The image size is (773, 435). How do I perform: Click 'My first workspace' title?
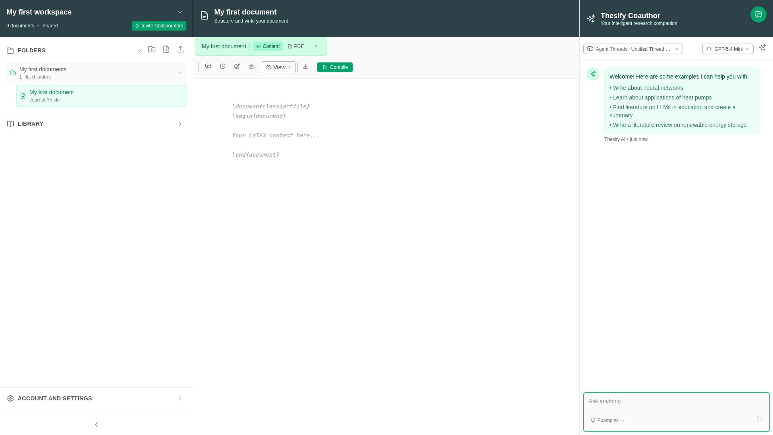point(39,12)
